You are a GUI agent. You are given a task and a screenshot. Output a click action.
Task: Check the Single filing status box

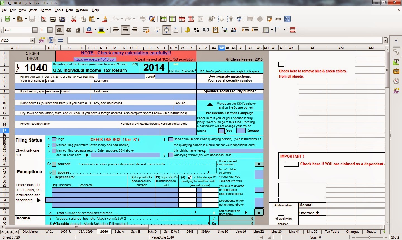click(54, 139)
